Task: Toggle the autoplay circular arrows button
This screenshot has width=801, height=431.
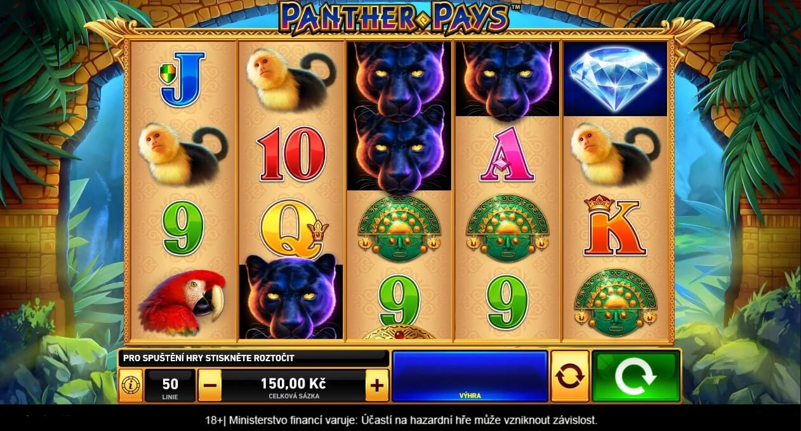Action: [569, 376]
